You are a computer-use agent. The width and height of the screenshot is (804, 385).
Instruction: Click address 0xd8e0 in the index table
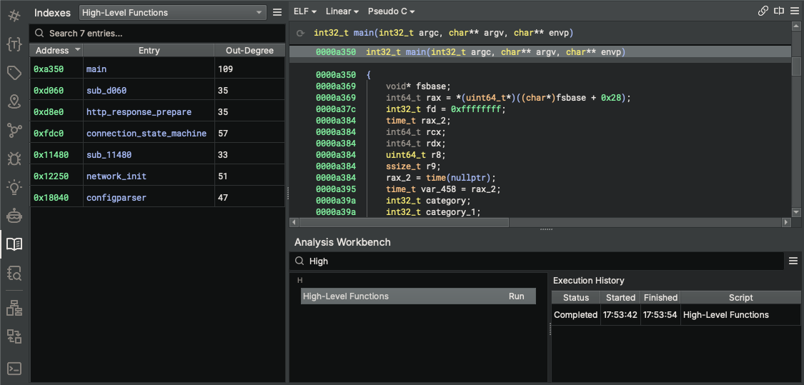[x=49, y=111]
